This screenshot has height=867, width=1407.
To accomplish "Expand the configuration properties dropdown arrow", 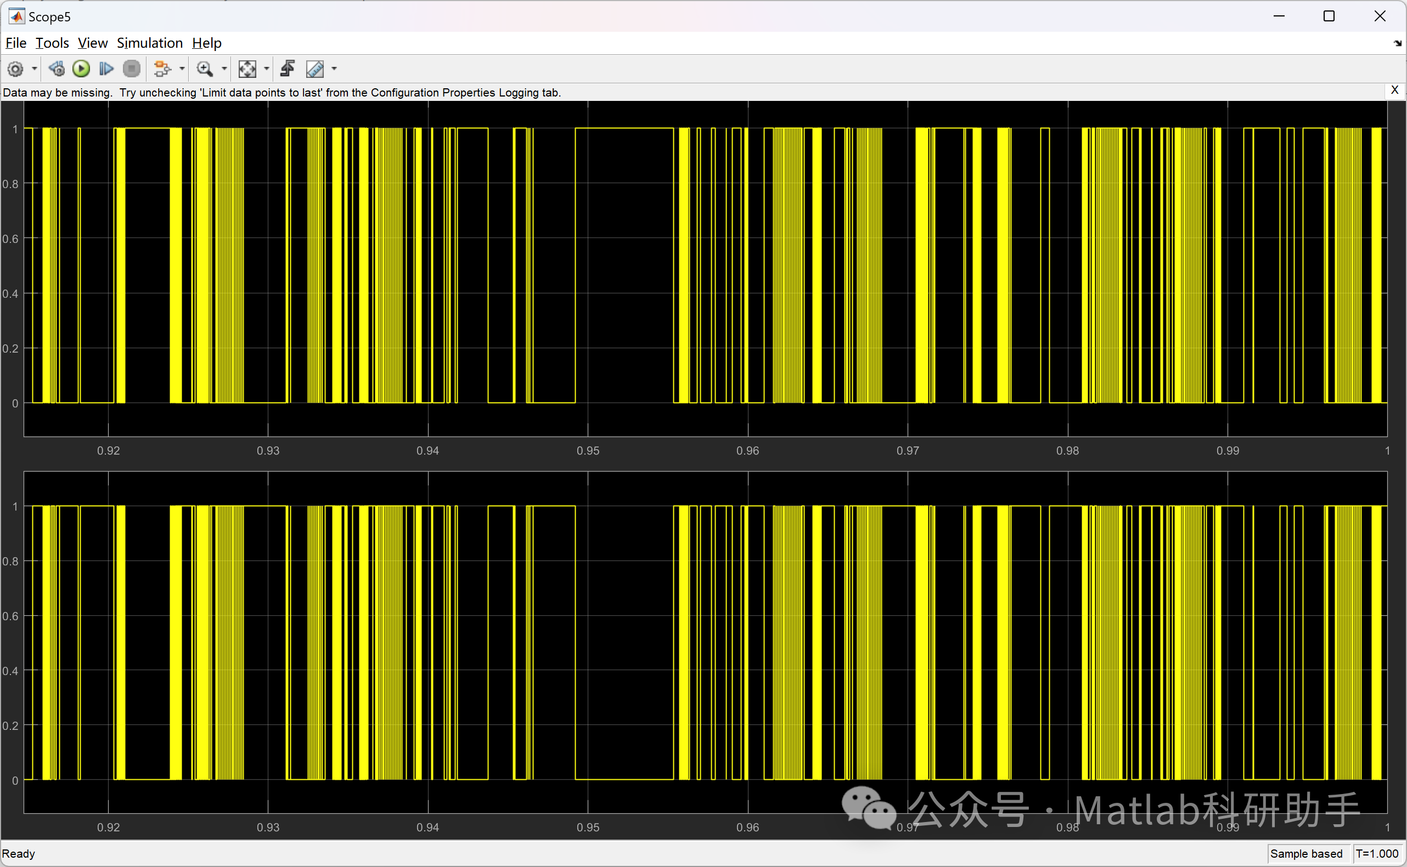I will pos(35,69).
